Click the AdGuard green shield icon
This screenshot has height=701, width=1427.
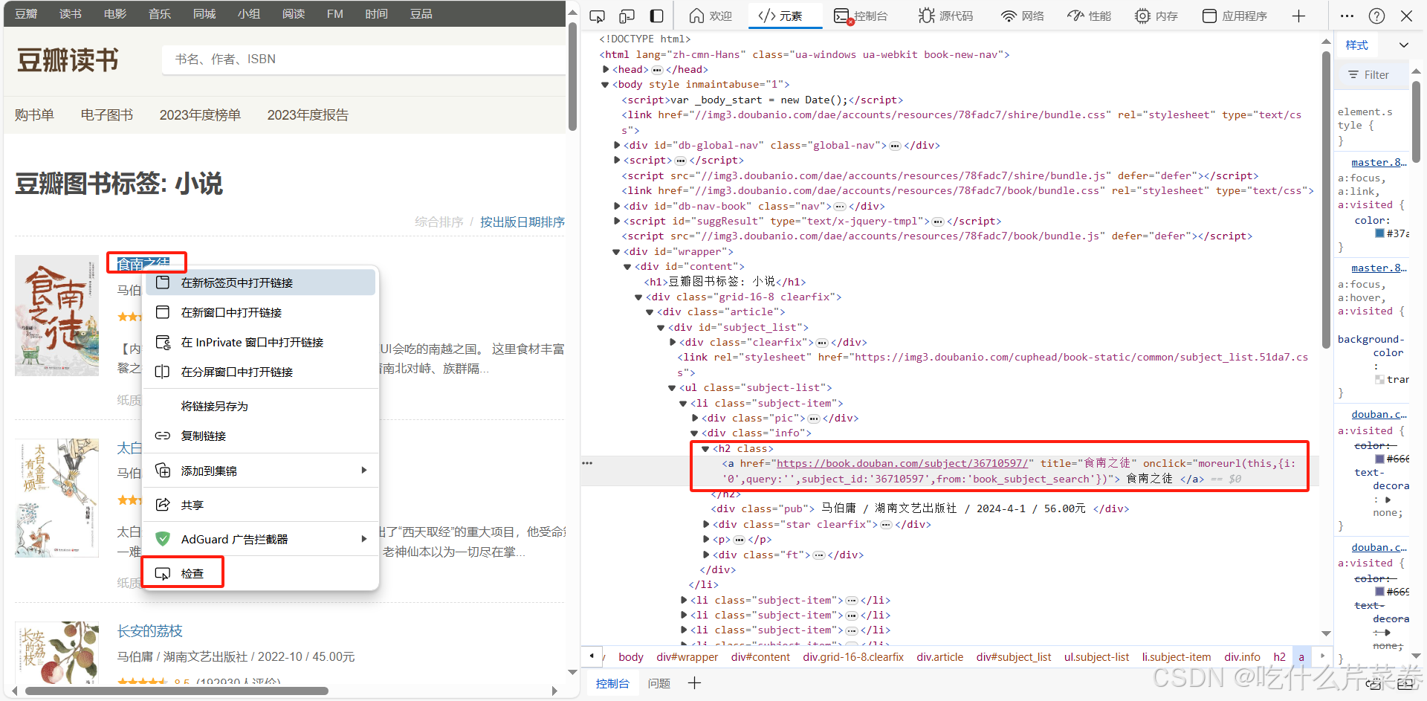click(x=162, y=539)
